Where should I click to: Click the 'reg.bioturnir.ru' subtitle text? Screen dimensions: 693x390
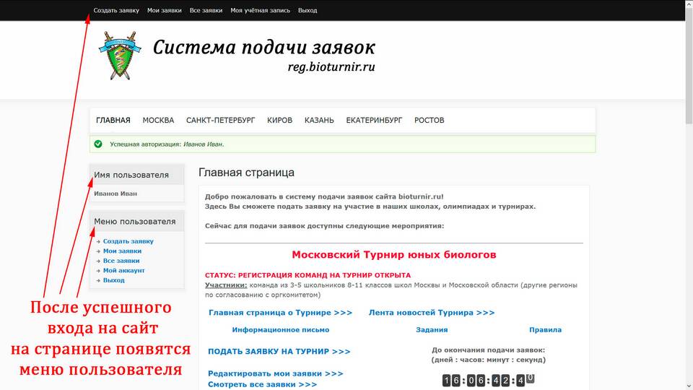[x=331, y=66]
